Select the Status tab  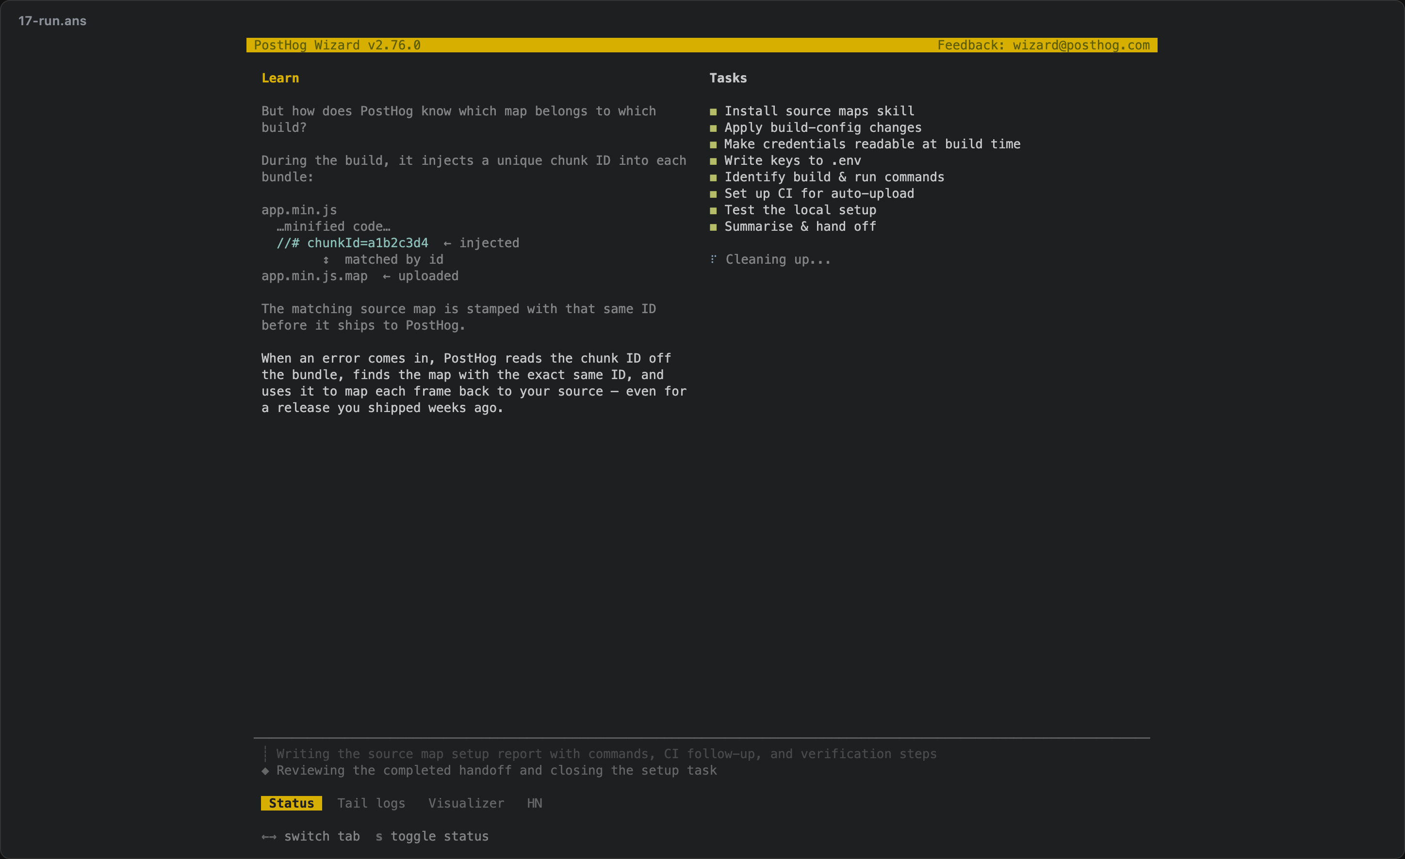click(x=292, y=803)
